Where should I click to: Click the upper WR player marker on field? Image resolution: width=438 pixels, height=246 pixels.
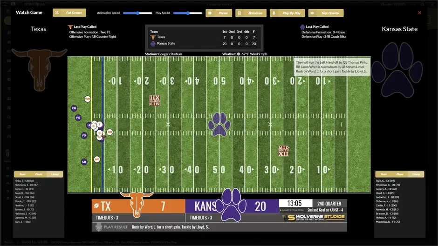click(88, 99)
